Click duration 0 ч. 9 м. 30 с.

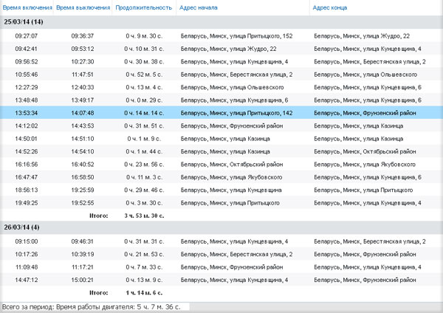(144, 36)
